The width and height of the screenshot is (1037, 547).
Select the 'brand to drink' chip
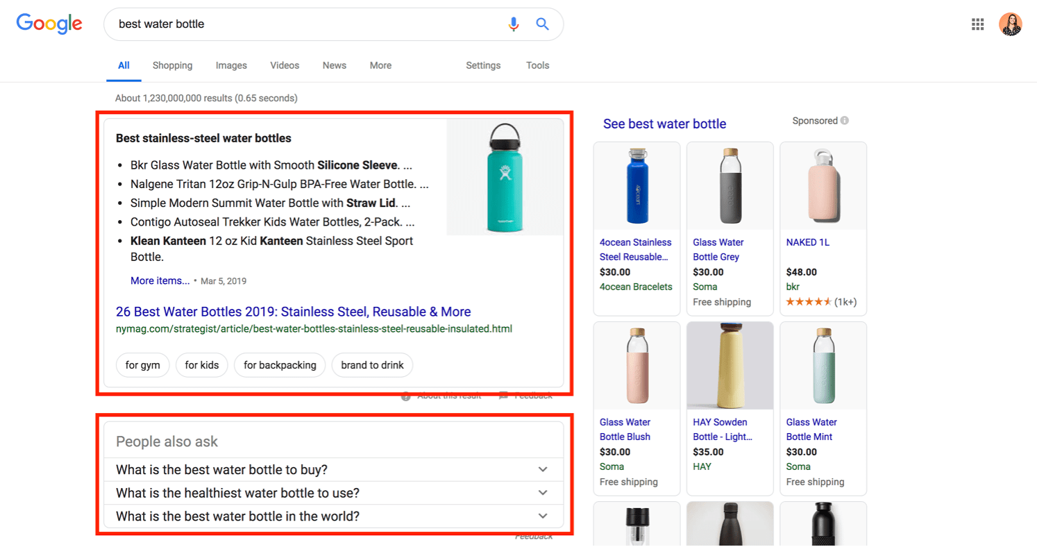tap(372, 365)
